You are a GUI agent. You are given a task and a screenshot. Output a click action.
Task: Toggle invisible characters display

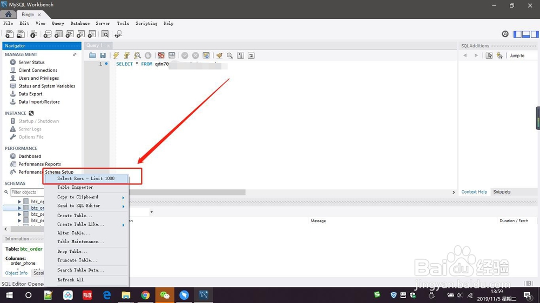click(240, 56)
